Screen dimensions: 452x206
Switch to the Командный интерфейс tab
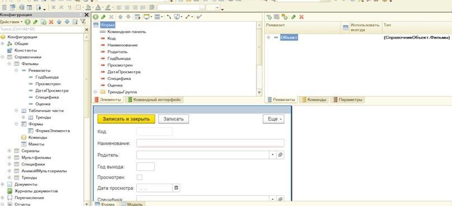pos(155,100)
